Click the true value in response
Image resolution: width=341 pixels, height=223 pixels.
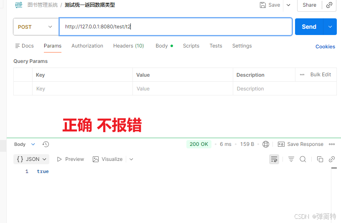point(43,171)
